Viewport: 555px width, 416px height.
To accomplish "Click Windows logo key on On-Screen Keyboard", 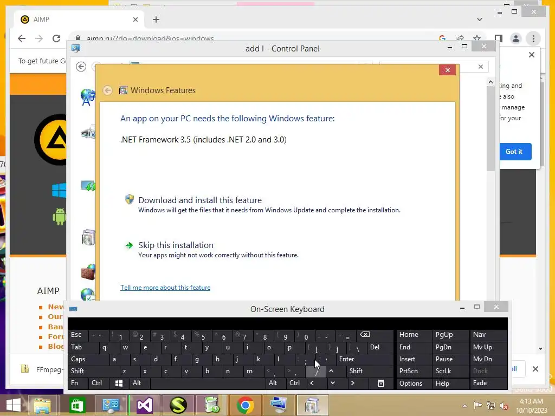I will tap(119, 383).
